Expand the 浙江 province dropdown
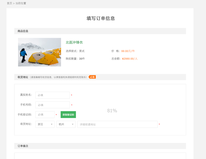The width and height of the screenshot is (206, 159). 45,124
